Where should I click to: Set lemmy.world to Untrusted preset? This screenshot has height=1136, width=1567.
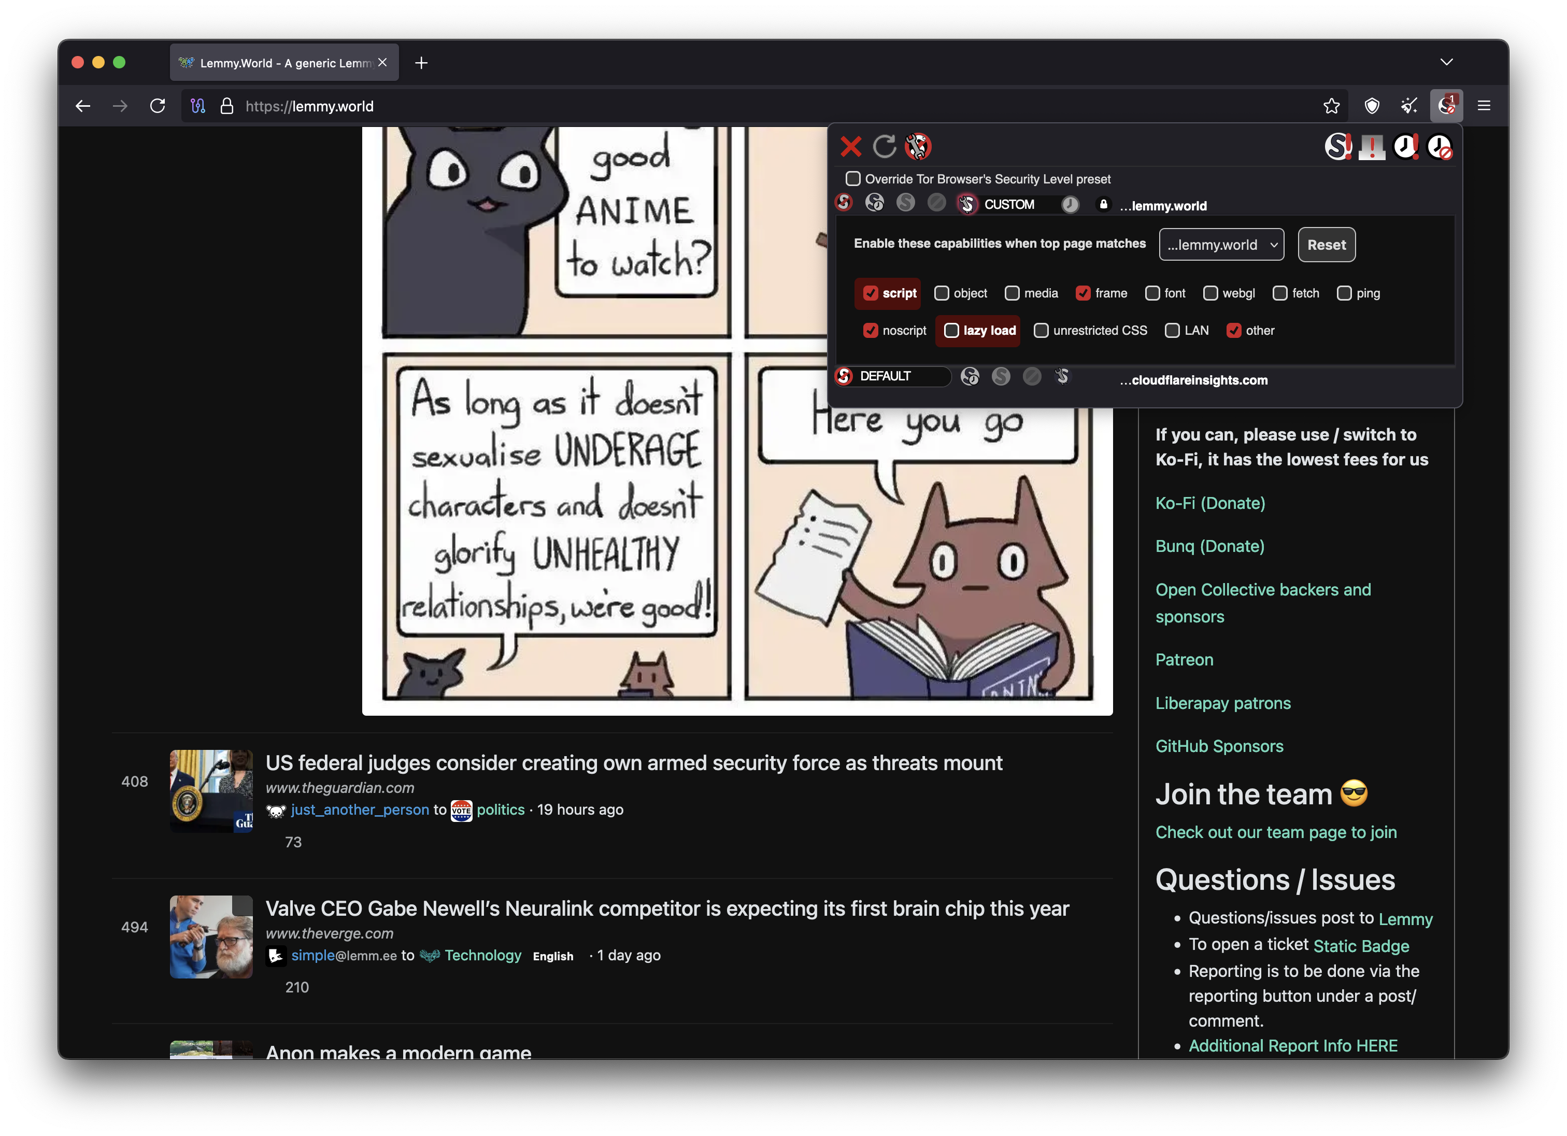937,203
